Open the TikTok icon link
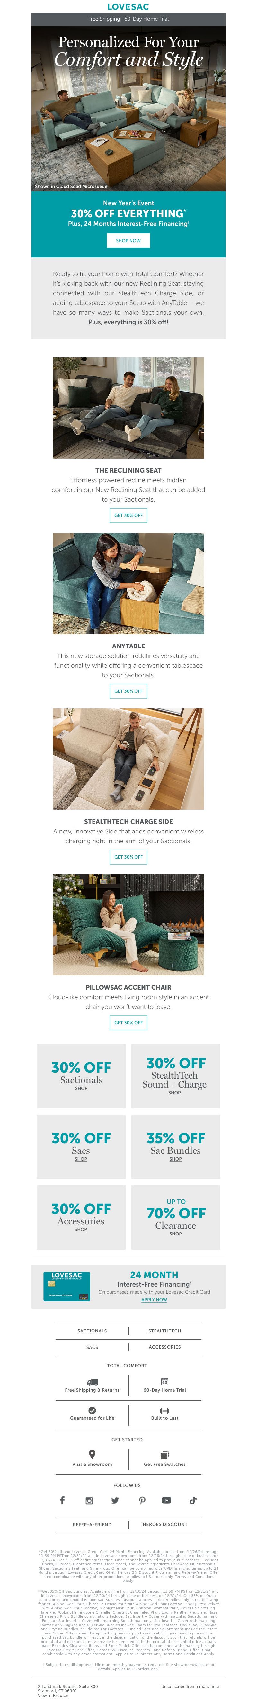Screen dimensions: 257x1701 click(193, 1501)
